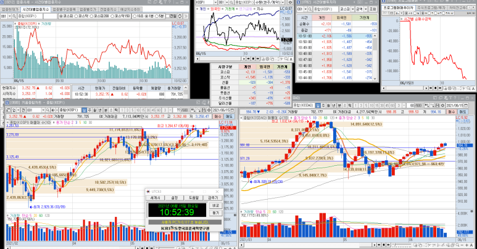Open the 업 type dropdown arrow in the KOSPI chart
Viewport: 477px width, 249px height.
(19, 110)
